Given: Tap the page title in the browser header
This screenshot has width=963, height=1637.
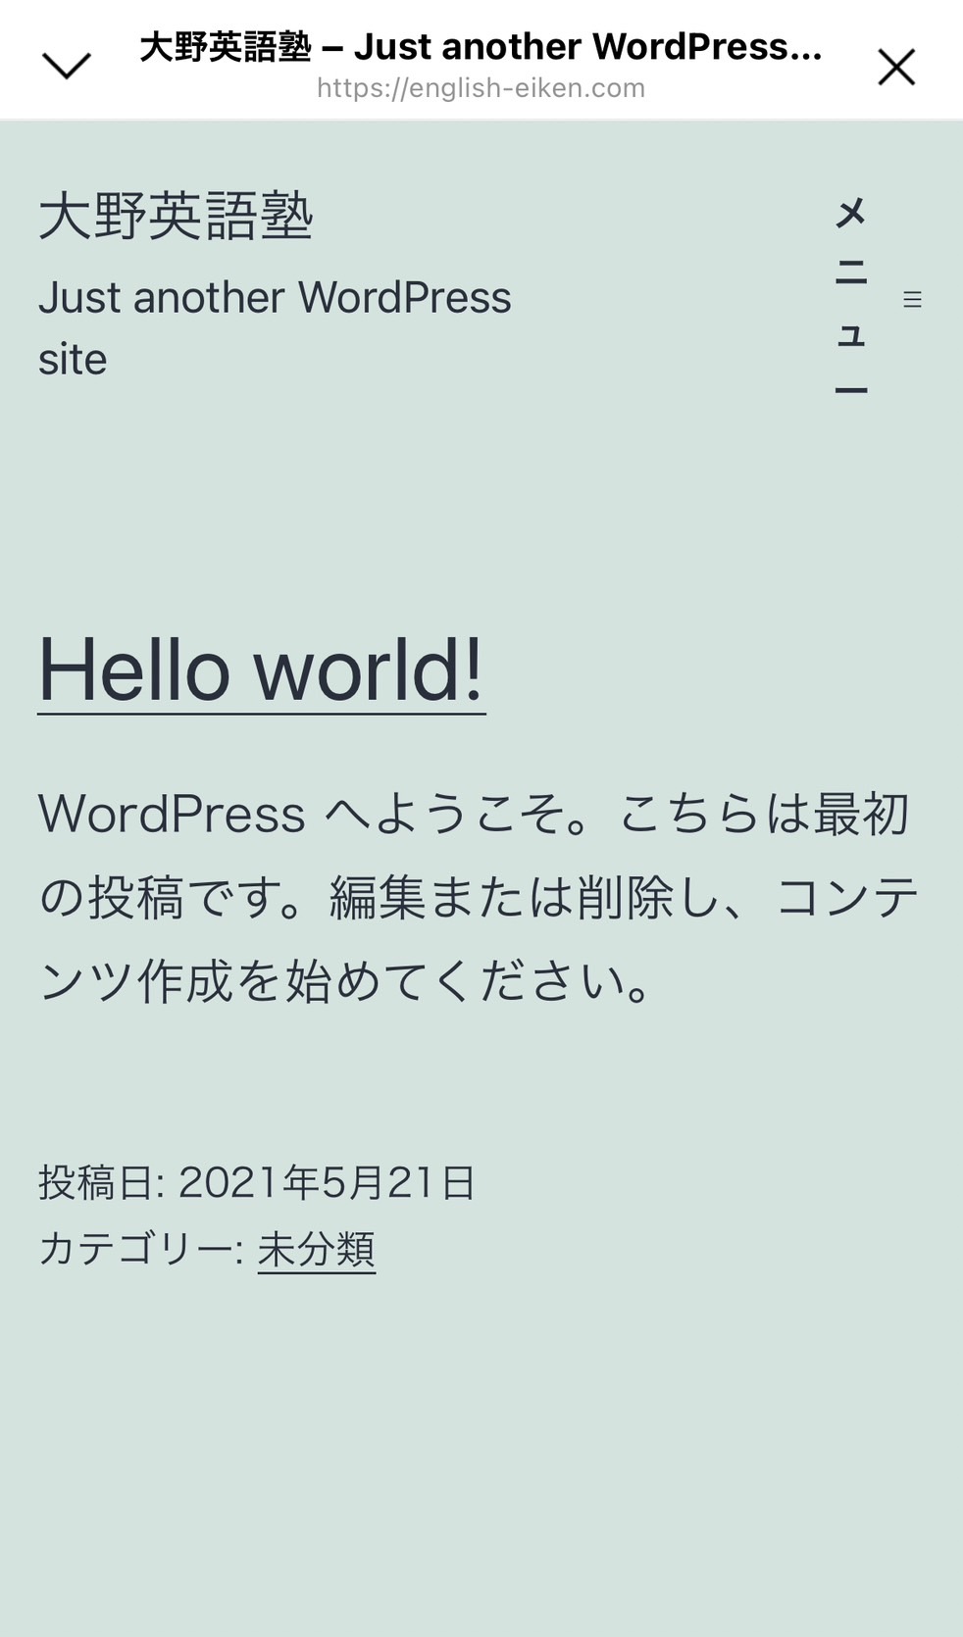Looking at the screenshot, I should [x=481, y=46].
